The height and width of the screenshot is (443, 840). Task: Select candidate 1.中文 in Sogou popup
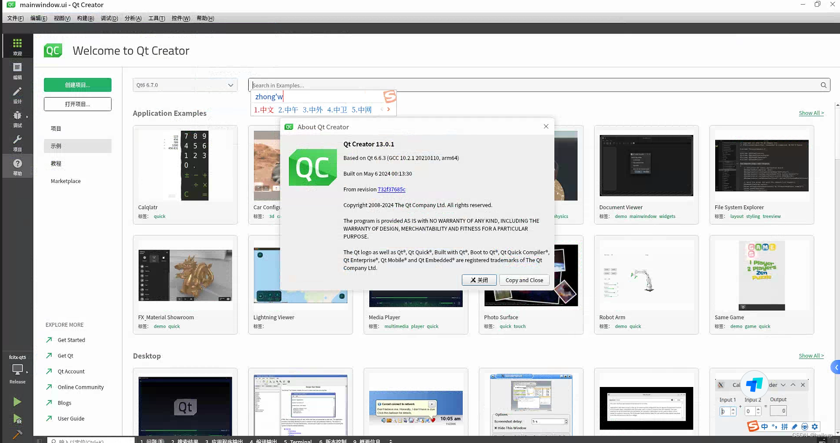[264, 110]
